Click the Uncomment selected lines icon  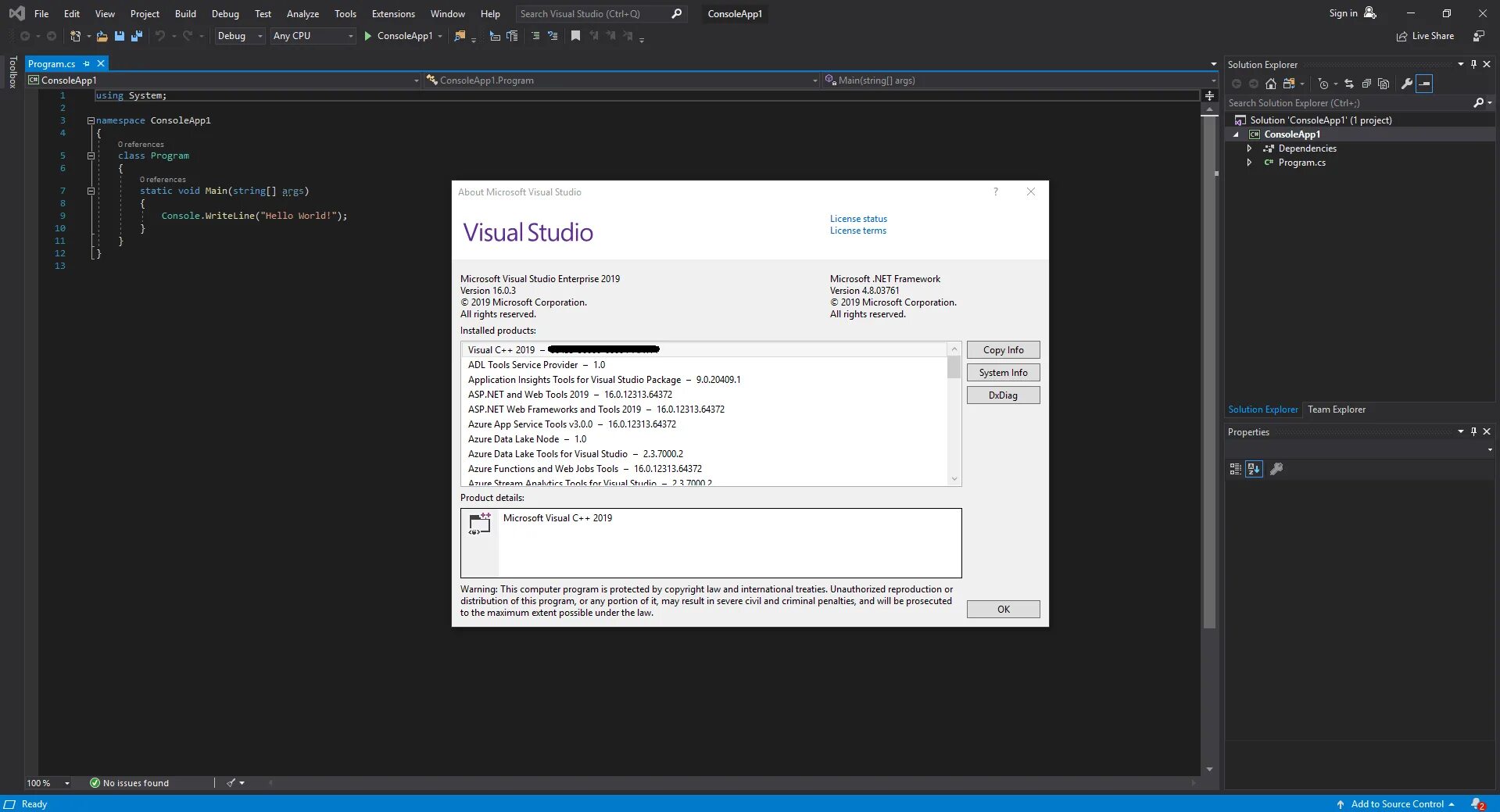point(553,36)
